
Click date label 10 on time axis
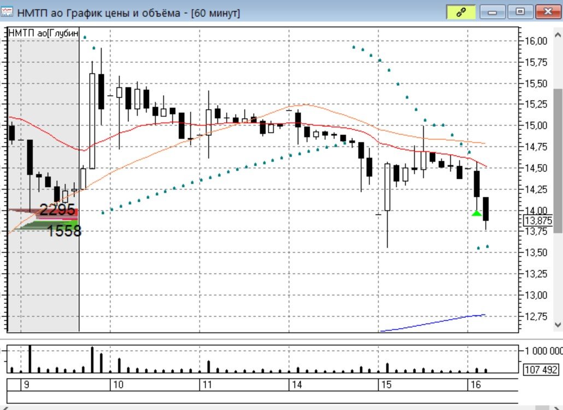(118, 385)
